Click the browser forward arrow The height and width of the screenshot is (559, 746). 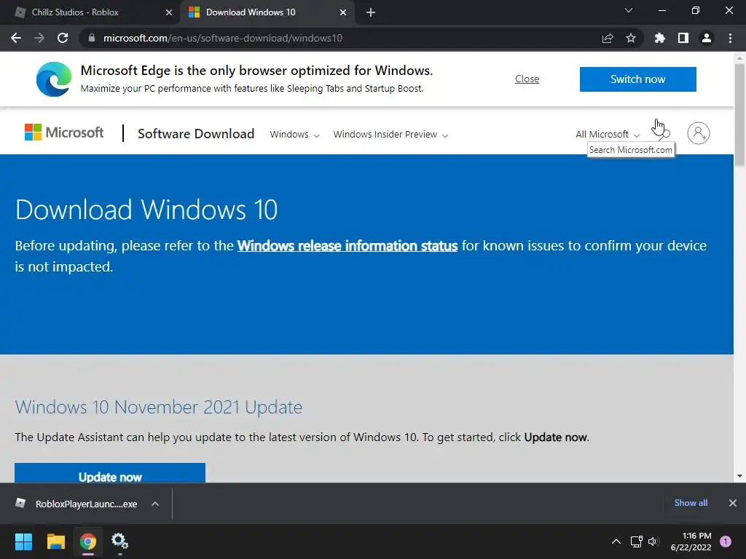(x=39, y=38)
